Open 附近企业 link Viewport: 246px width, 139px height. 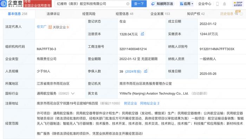[130, 103]
